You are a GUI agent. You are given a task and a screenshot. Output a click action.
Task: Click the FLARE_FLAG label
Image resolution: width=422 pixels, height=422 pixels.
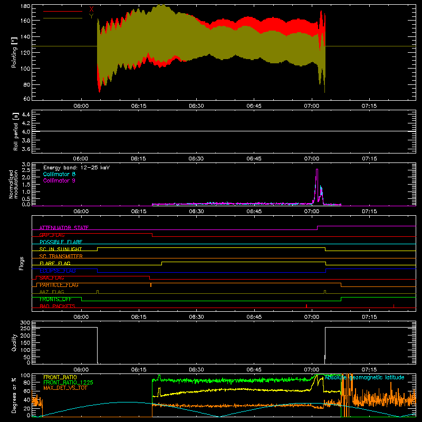55,263
